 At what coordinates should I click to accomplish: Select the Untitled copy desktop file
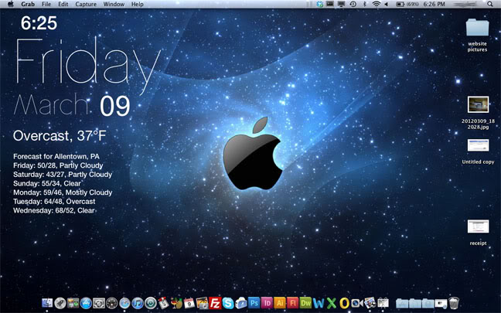[478, 151]
